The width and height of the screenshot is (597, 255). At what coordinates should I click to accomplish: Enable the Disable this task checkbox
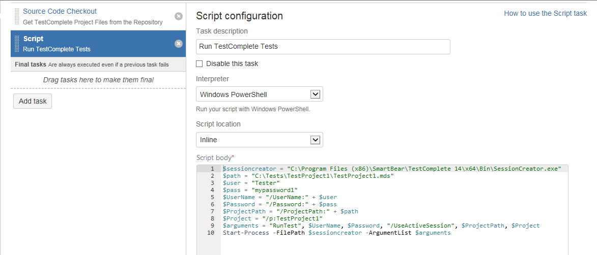200,64
